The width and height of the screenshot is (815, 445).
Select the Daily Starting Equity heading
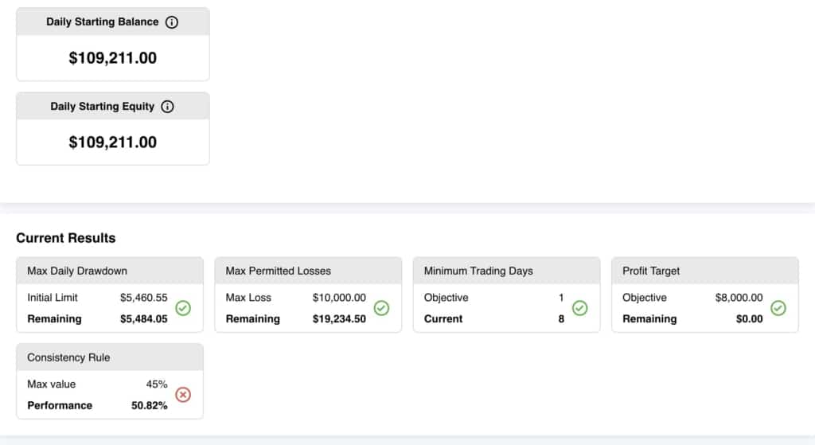(103, 107)
